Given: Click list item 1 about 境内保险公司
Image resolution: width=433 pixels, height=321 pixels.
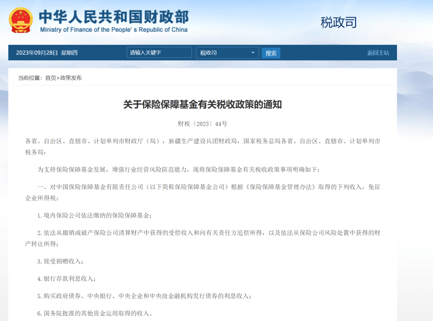Looking at the screenshot, I should point(95,216).
